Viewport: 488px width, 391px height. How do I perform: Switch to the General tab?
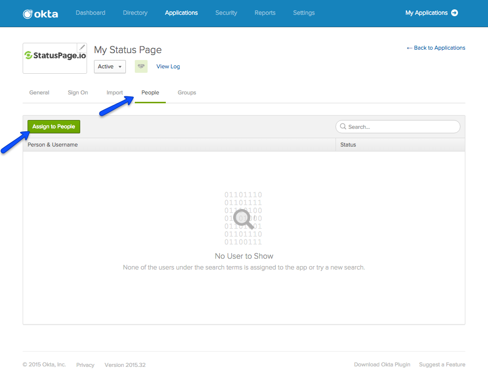click(x=39, y=92)
